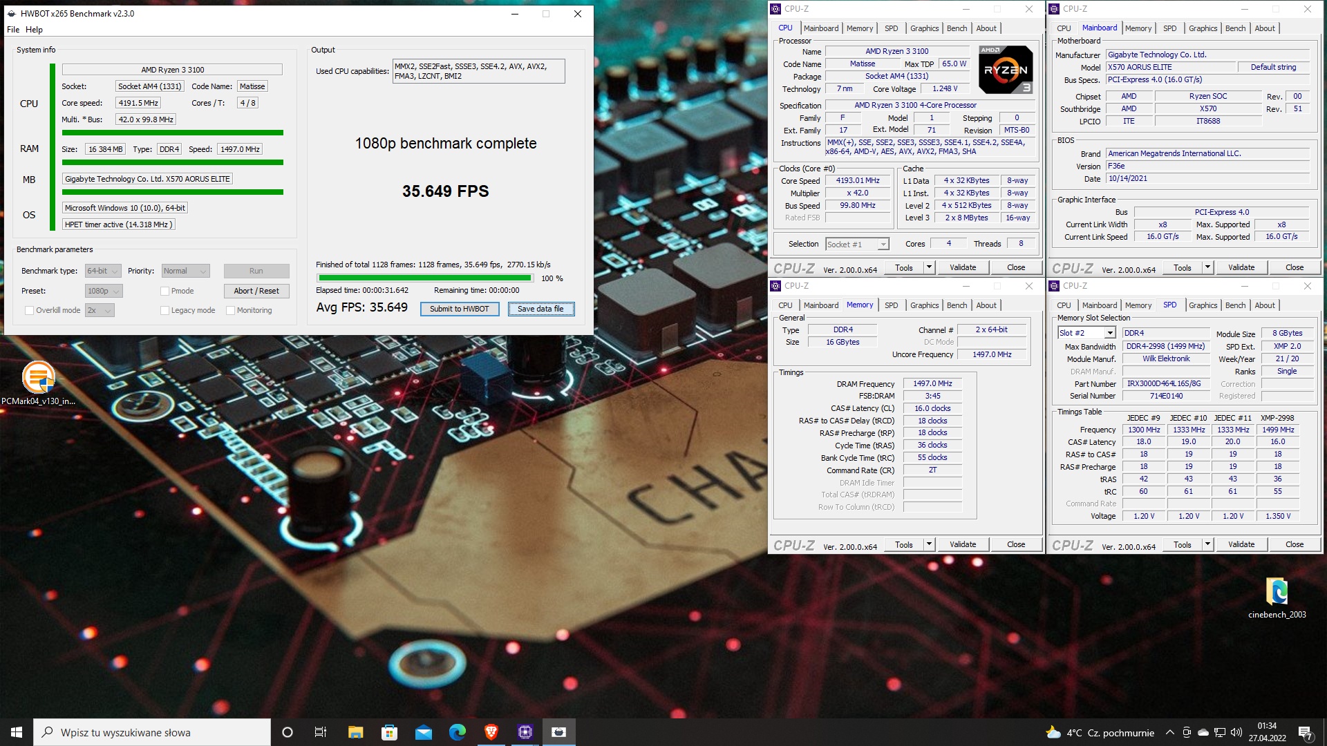Click Submit to HWBOT button

click(459, 309)
